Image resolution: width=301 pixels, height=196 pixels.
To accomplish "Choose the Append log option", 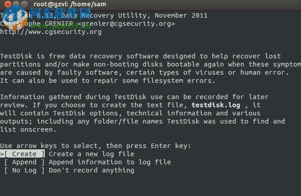I will click(x=24, y=162).
